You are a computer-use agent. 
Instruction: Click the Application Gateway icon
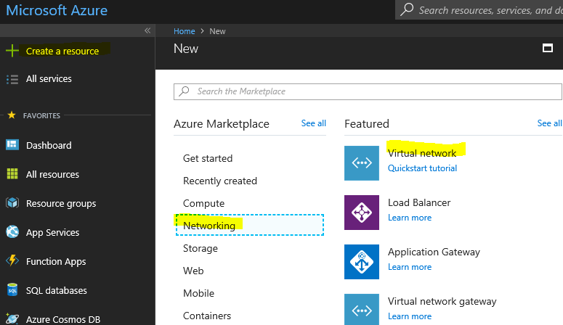(362, 261)
